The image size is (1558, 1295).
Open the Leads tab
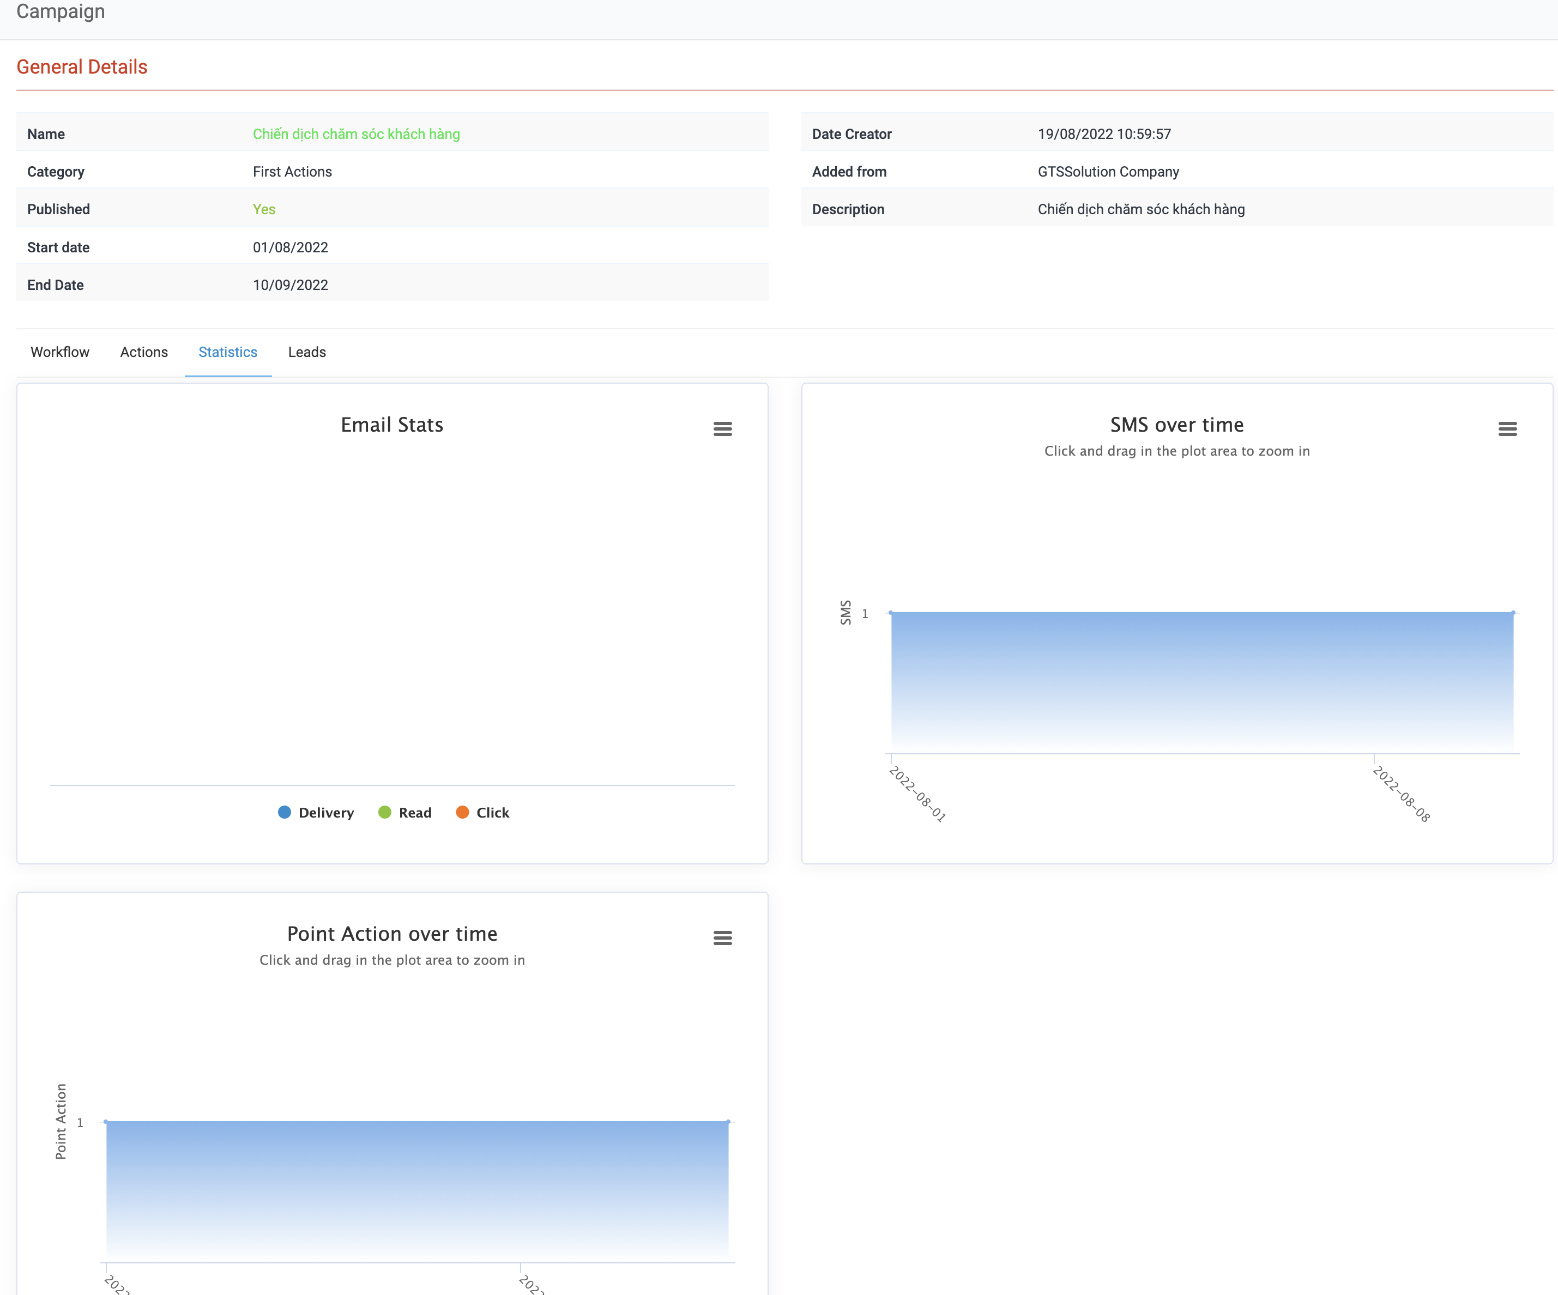[x=306, y=352]
